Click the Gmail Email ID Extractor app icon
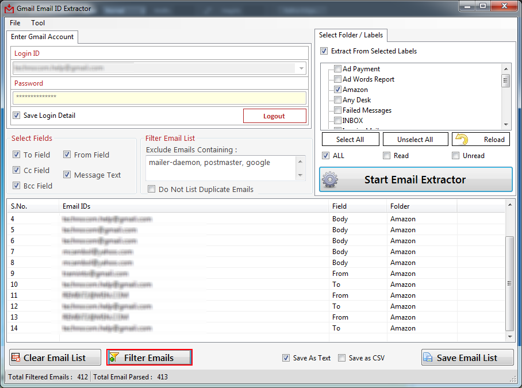The width and height of the screenshot is (522, 388). pos(9,9)
